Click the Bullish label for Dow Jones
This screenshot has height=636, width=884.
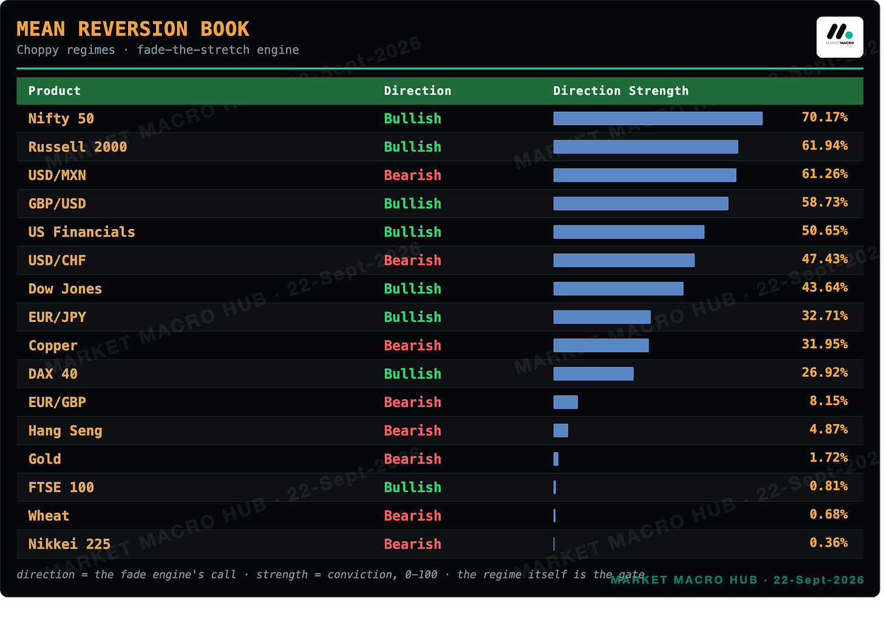(413, 289)
